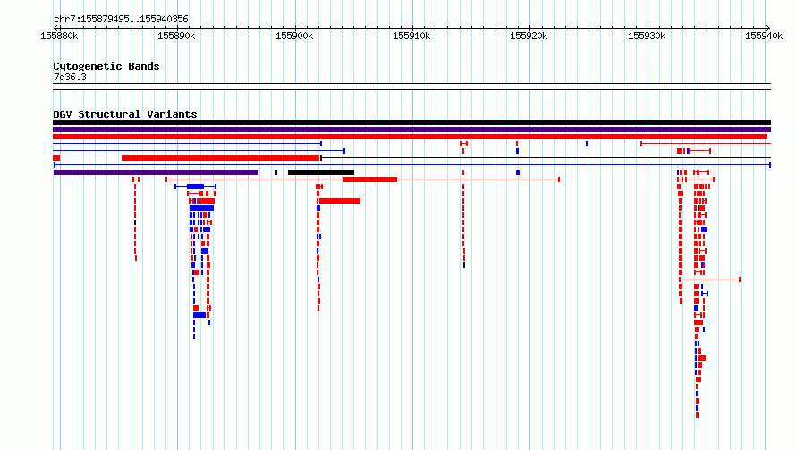Select the topmost black full-width variant bar

click(411, 122)
